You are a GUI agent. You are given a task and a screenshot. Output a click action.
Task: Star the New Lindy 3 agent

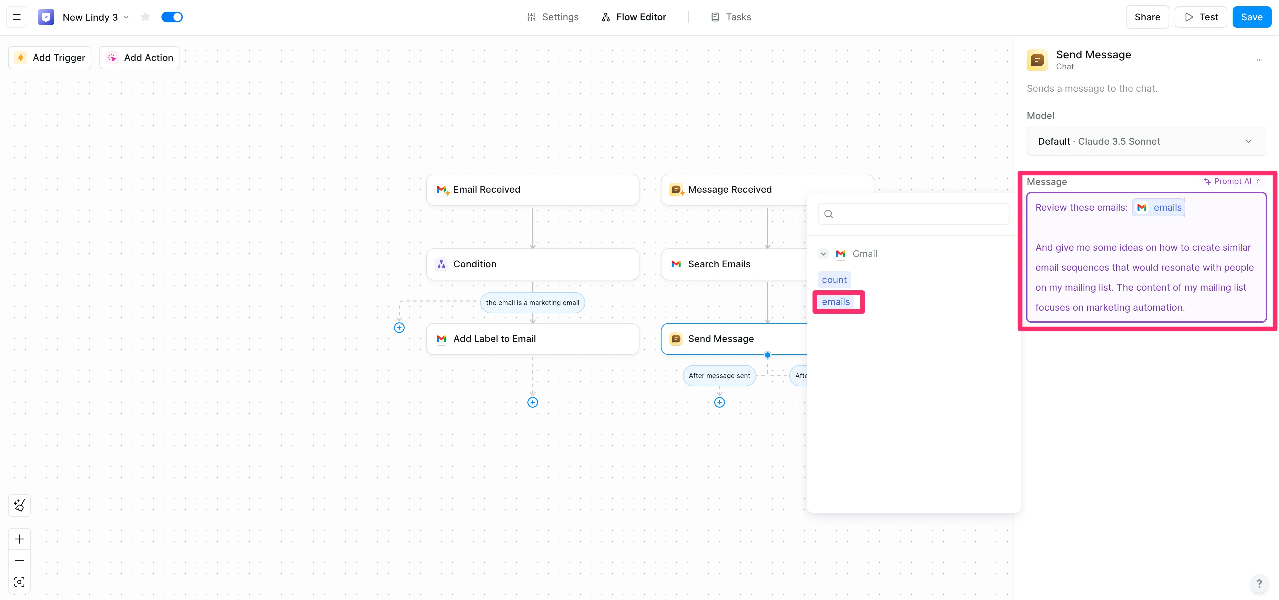coord(145,17)
